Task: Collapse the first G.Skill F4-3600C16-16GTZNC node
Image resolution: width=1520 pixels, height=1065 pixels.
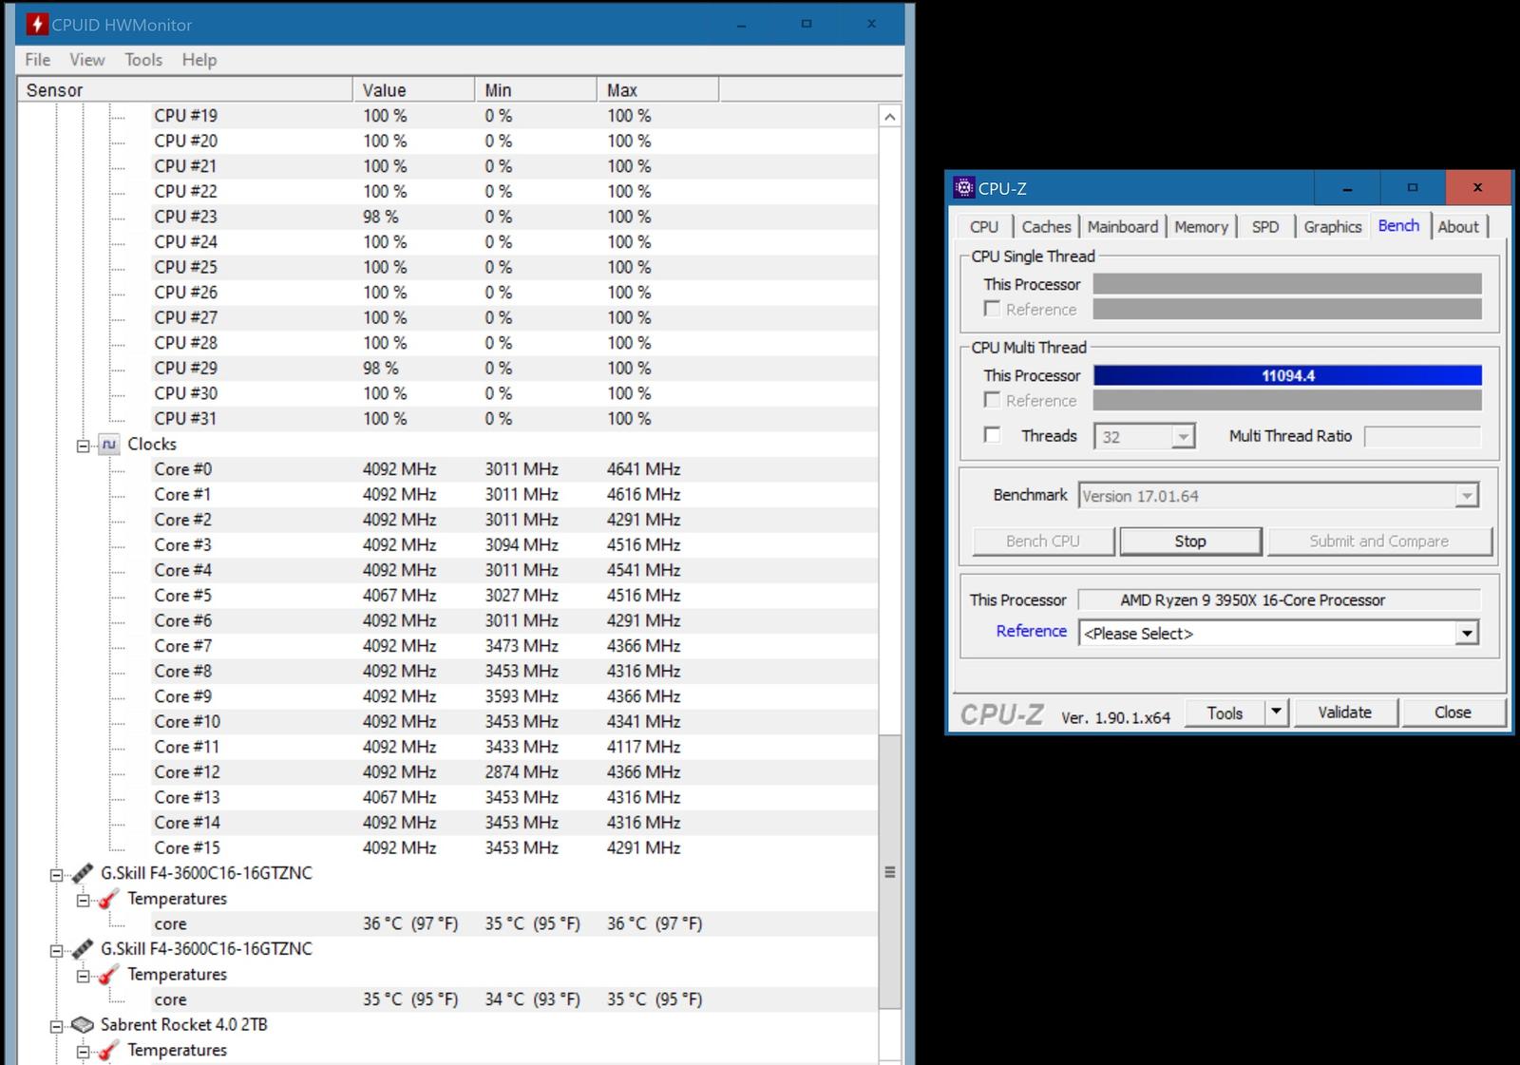Action: [56, 875]
